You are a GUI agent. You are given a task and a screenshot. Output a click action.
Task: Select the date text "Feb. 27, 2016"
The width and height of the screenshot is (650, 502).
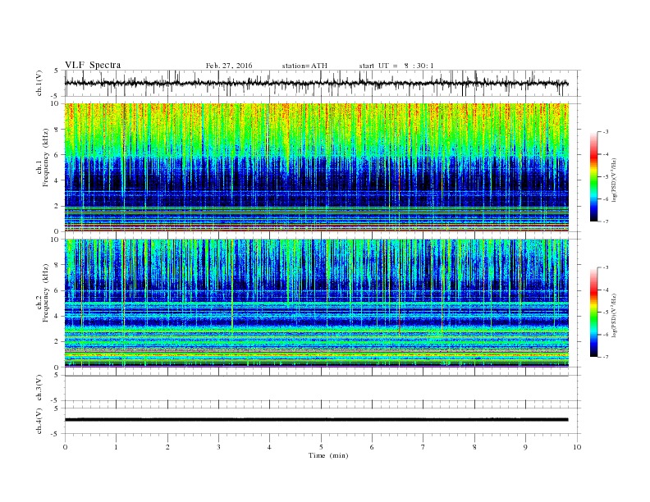[229, 66]
